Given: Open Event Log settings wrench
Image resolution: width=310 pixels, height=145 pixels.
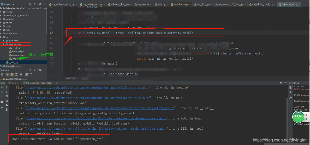Looking at the screenshot, I should (x=290, y=97).
